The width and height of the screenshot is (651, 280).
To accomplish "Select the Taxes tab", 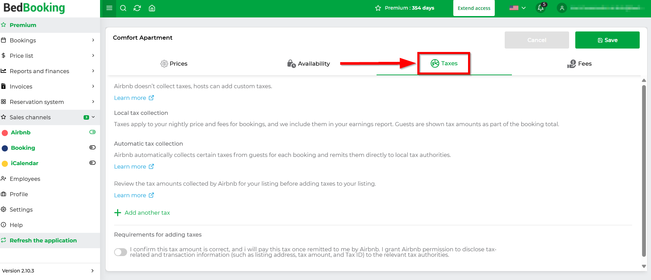I will pos(444,63).
